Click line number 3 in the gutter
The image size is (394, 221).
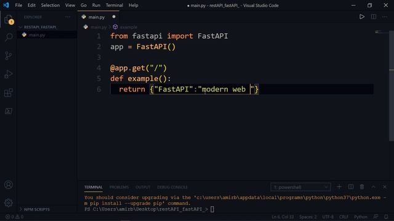[98, 57]
